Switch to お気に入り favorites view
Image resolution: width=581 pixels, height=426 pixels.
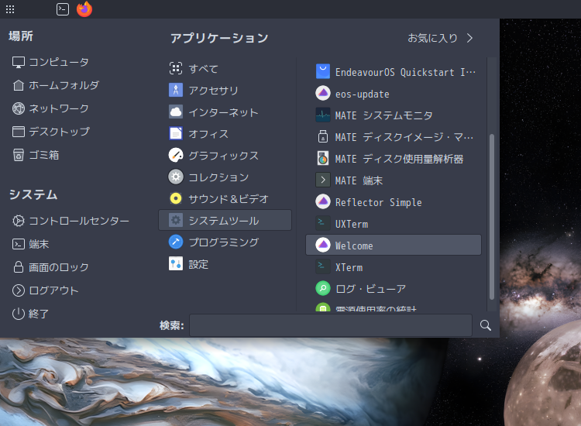(432, 38)
